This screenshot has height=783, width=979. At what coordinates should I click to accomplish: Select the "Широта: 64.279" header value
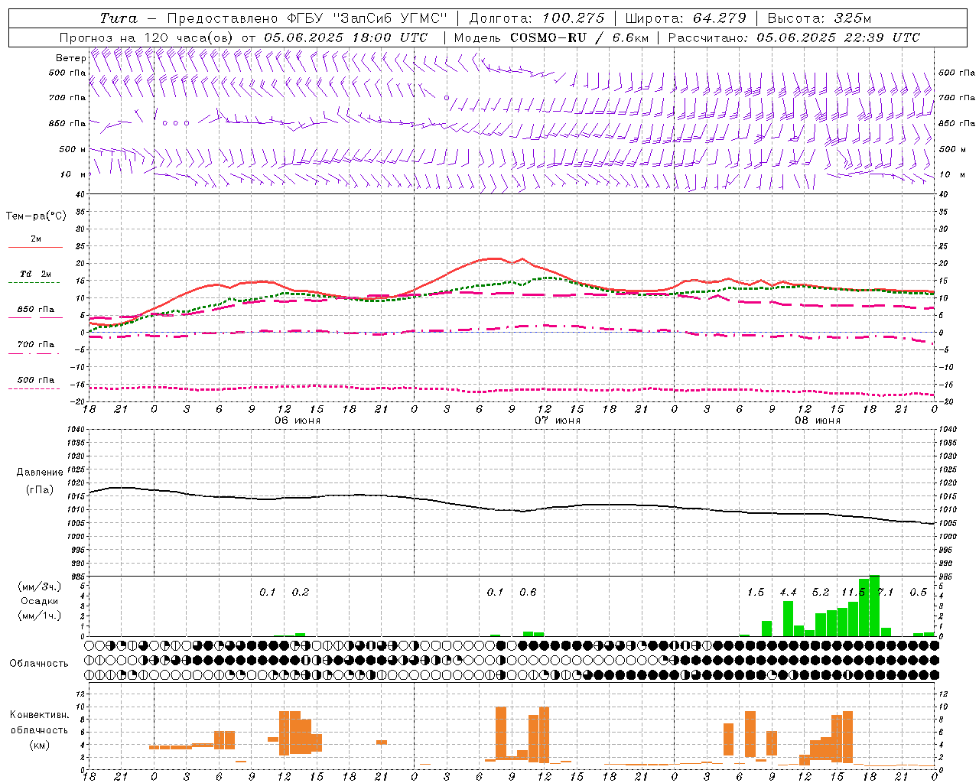click(685, 18)
